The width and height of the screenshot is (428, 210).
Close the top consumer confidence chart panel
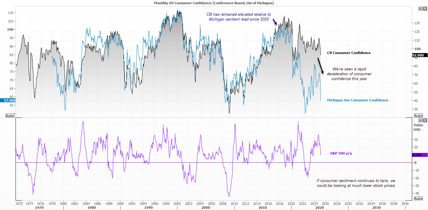pyautogui.click(x=425, y=9)
